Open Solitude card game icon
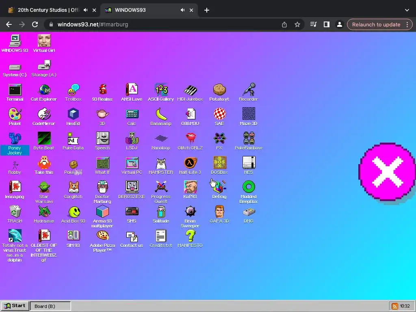The height and width of the screenshot is (312, 416). coord(161,214)
